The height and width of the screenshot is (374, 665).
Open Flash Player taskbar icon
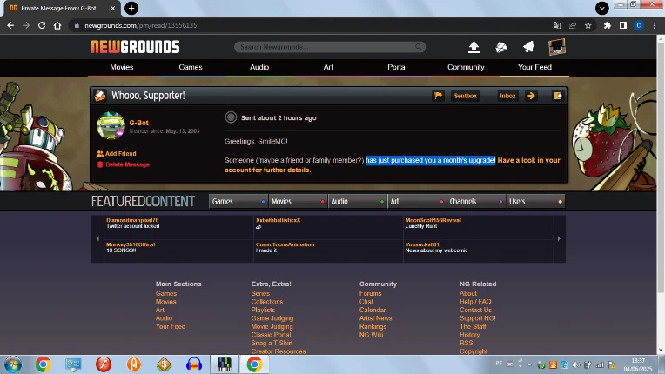pos(104,364)
